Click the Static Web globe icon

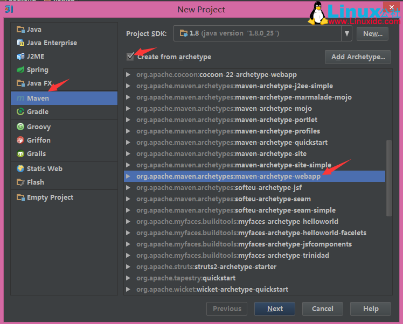tap(20, 168)
